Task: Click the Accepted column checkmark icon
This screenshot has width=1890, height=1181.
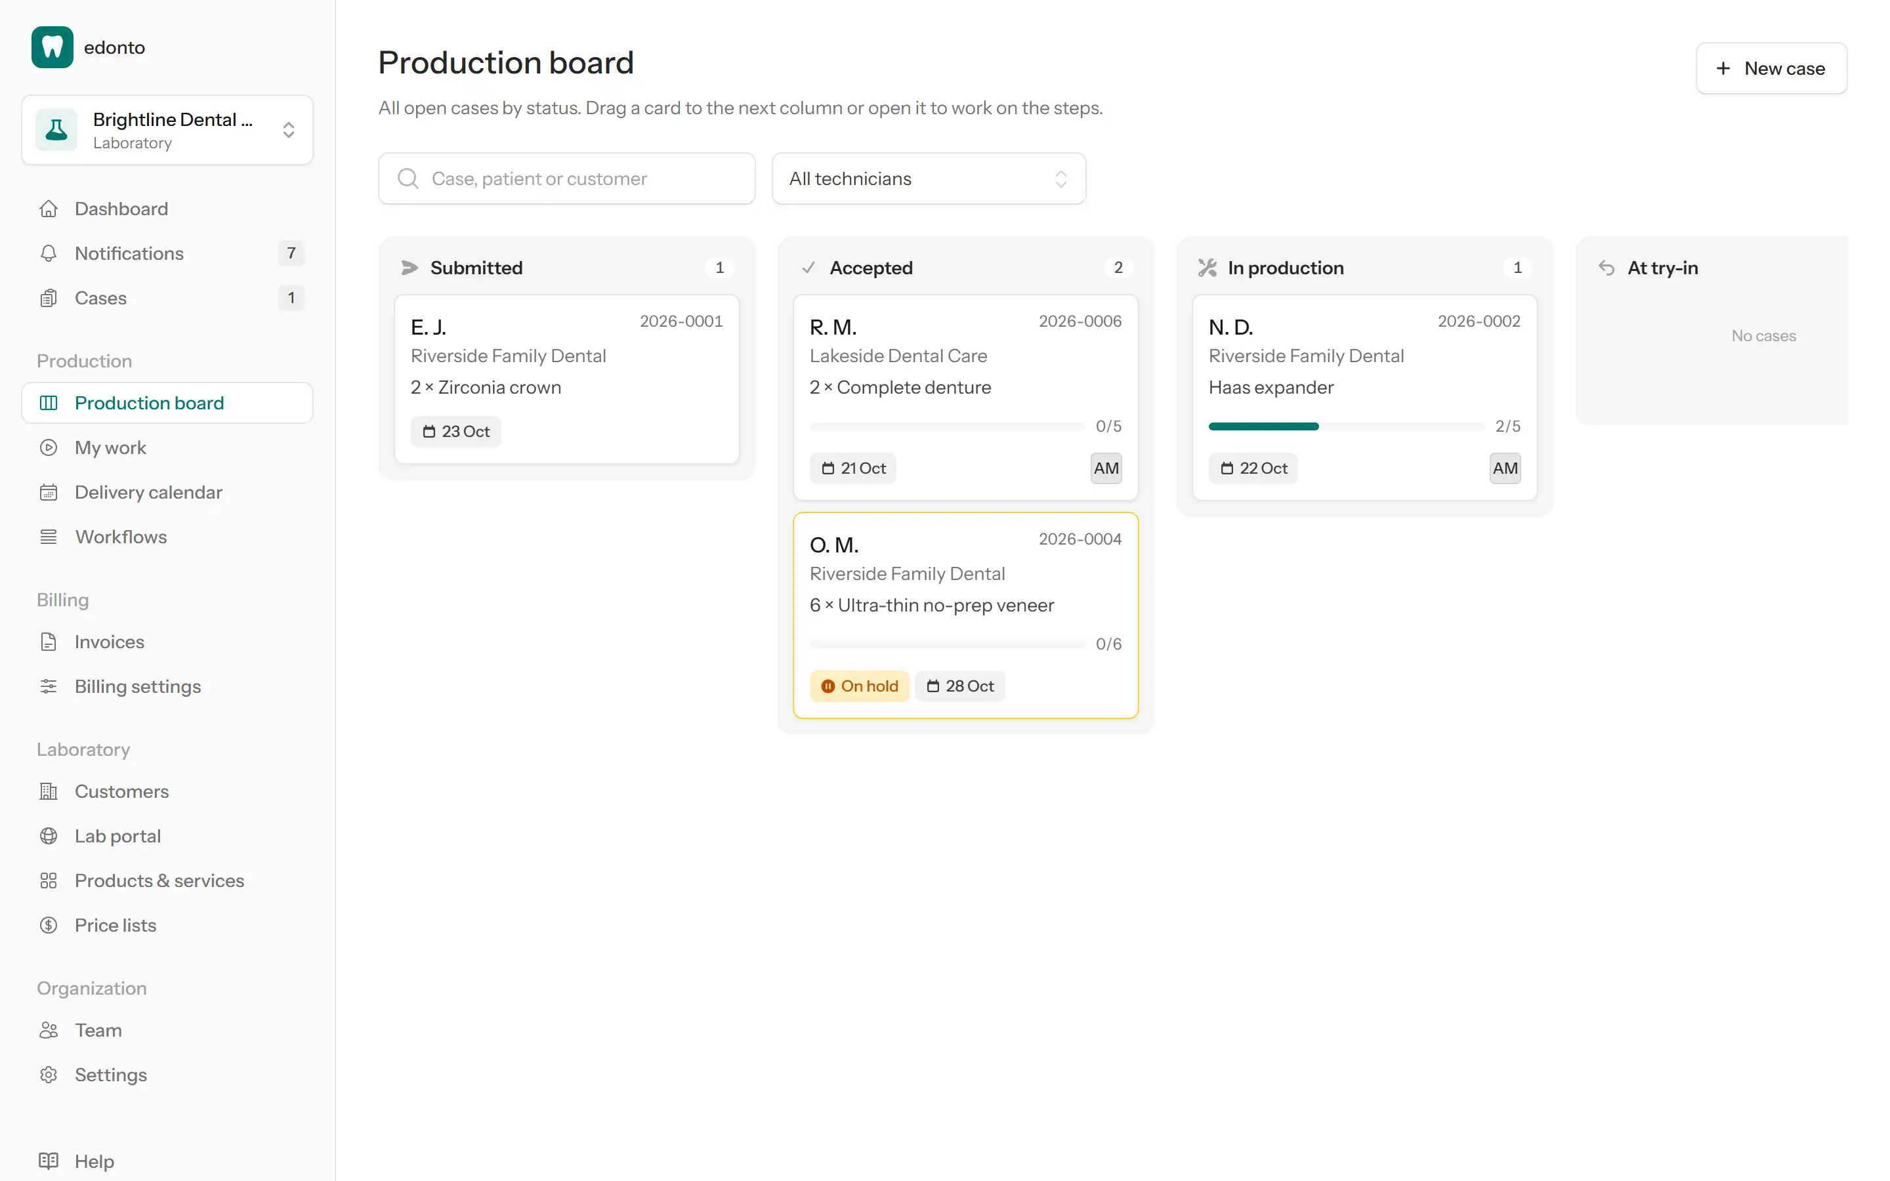Action: point(808,268)
